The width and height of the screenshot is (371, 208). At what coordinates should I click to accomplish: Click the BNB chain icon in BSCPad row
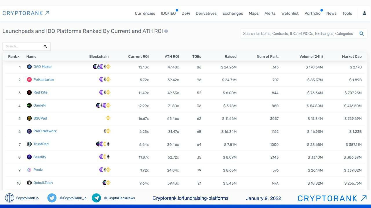coord(108,118)
